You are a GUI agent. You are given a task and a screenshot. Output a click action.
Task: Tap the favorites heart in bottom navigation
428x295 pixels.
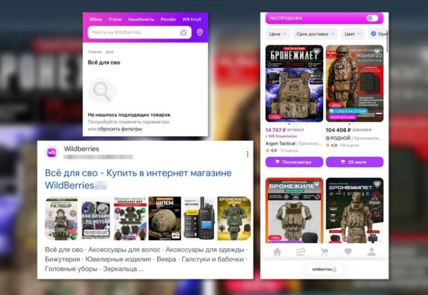pyautogui.click(x=348, y=252)
